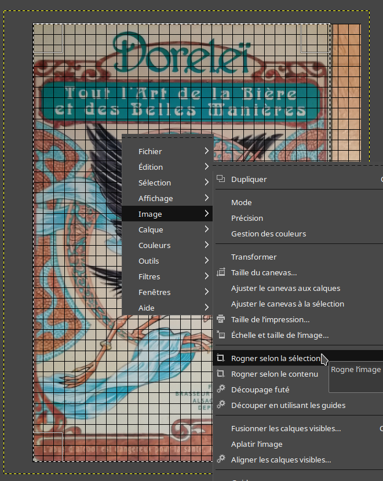
Task: Click gear icon beside Aligner les calques visibles
Action: (221, 460)
